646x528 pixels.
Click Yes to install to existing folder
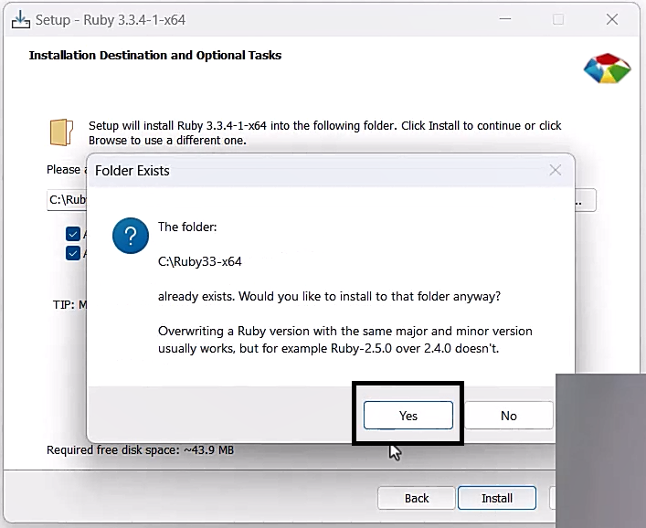coord(408,416)
